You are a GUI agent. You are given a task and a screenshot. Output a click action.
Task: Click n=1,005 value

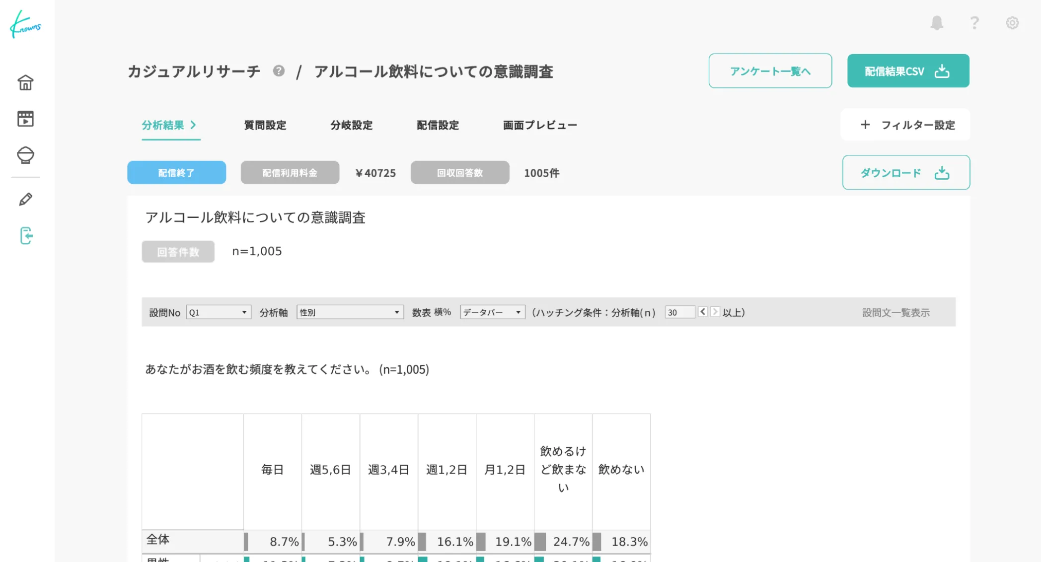coord(257,251)
